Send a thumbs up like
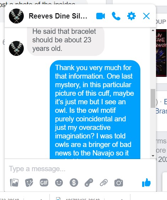This screenshot has height=200, width=167. (146, 183)
